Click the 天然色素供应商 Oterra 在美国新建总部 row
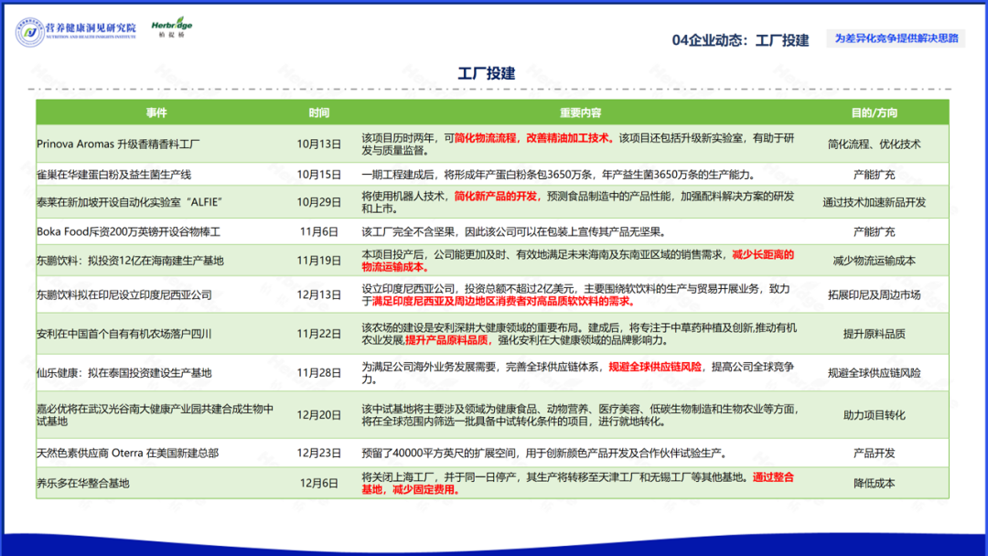This screenshot has height=556, width=988. pos(127,453)
